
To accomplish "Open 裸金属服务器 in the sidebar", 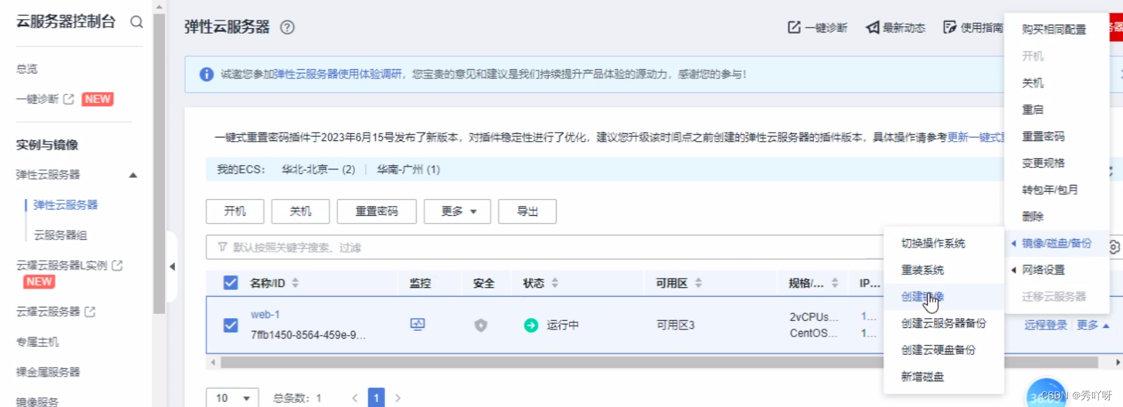I will point(48,372).
